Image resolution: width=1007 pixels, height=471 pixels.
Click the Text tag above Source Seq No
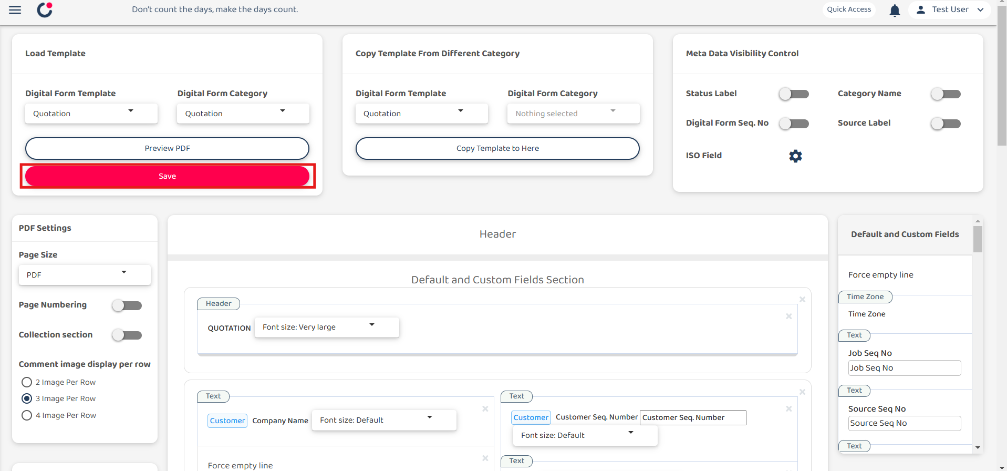pos(855,391)
